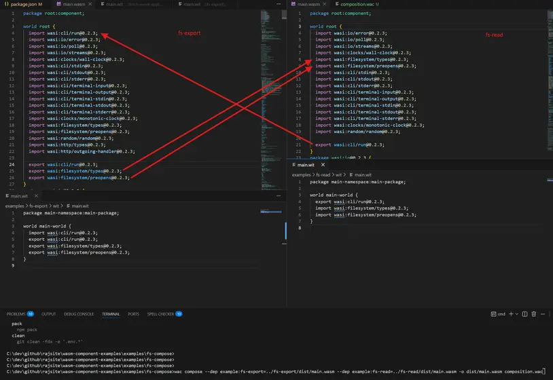553x380 pixels.
Task: Split the terminal panel
Action: pos(523,314)
